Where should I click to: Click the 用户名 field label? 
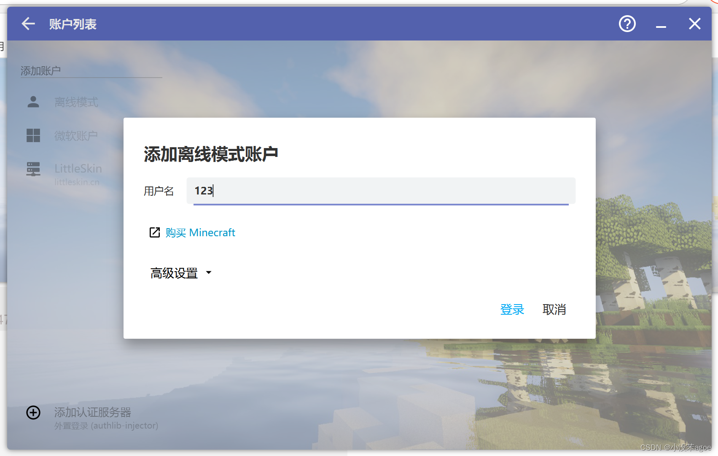click(x=159, y=191)
